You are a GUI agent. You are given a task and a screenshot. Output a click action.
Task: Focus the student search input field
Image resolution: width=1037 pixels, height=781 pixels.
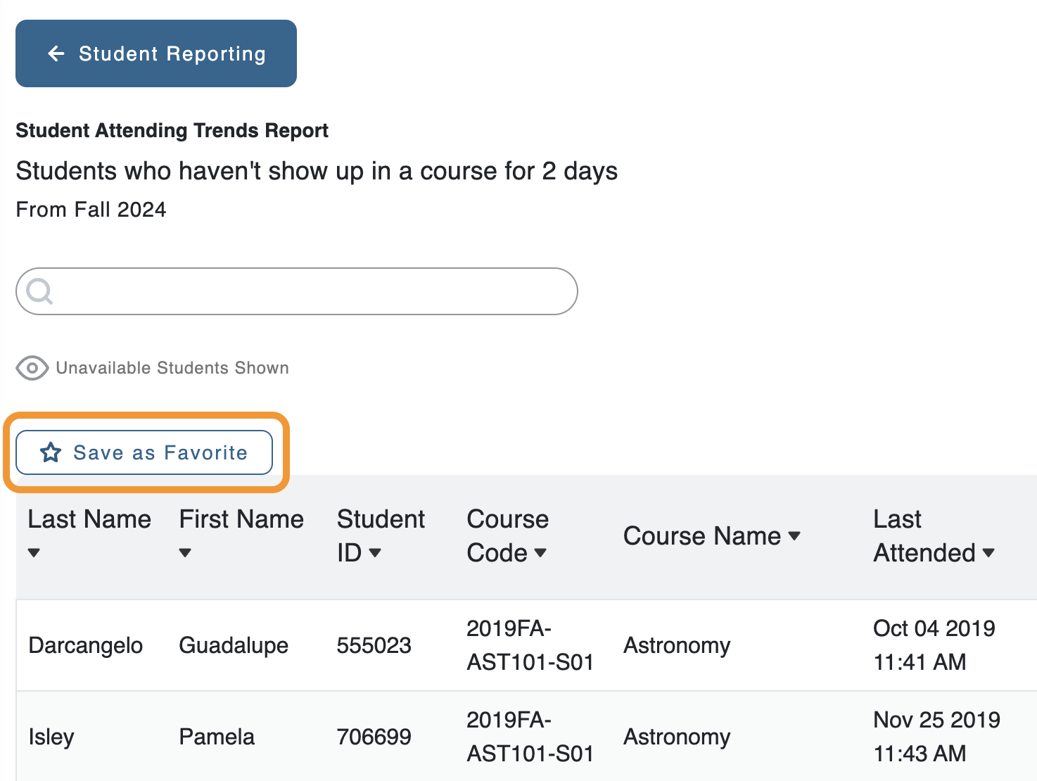point(310,291)
